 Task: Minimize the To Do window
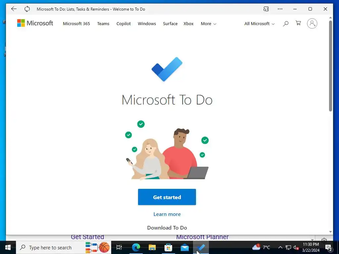click(295, 9)
